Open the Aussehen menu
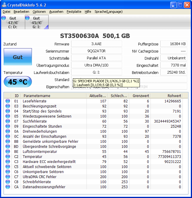 (56, 12)
